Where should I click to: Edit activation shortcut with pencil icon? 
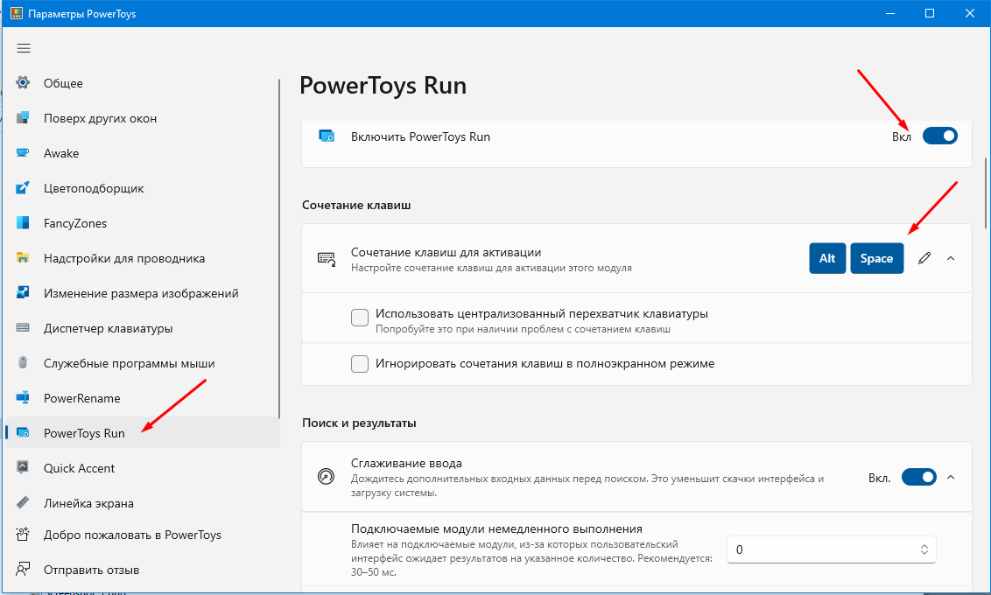coord(924,258)
